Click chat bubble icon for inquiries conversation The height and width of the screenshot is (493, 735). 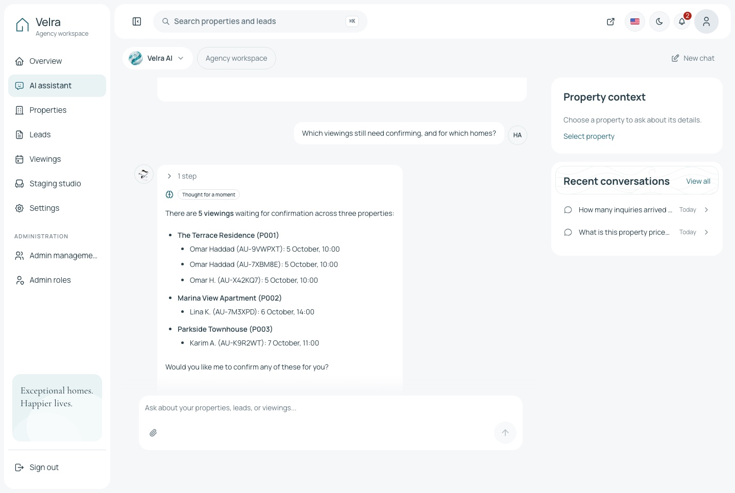(x=568, y=210)
